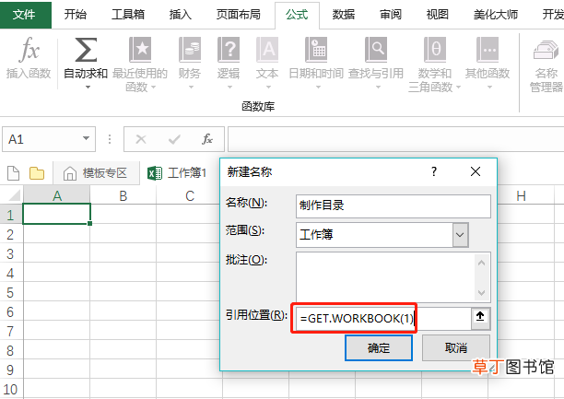This screenshot has width=564, height=399.
Task: Select column B header
Action: click(x=123, y=195)
